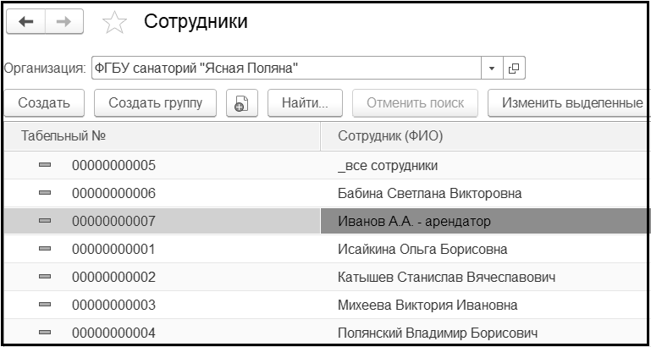The height and width of the screenshot is (347, 651).
Task: Open the Найти... search dialog
Action: [305, 103]
